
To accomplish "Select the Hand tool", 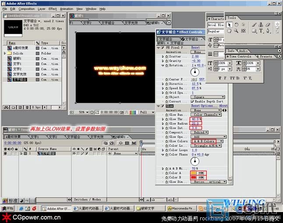I will pyautogui.click(x=229, y=31).
